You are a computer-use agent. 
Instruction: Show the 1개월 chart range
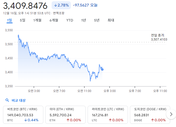tap(37, 20)
